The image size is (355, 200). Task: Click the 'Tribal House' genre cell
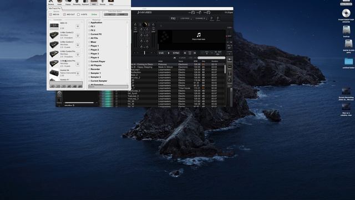point(184,88)
